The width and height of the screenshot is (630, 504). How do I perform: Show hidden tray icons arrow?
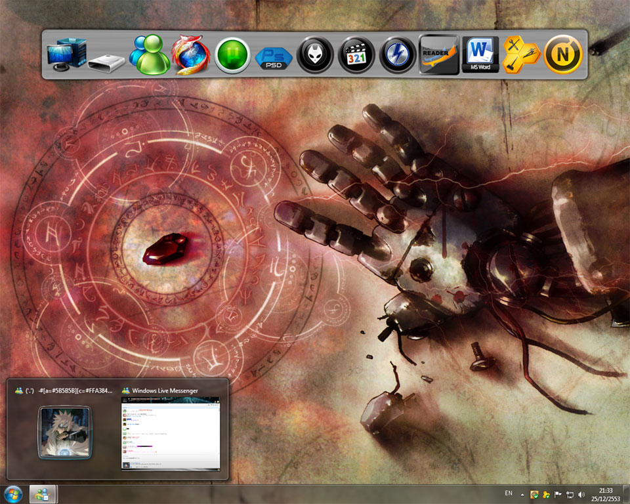tap(522, 495)
